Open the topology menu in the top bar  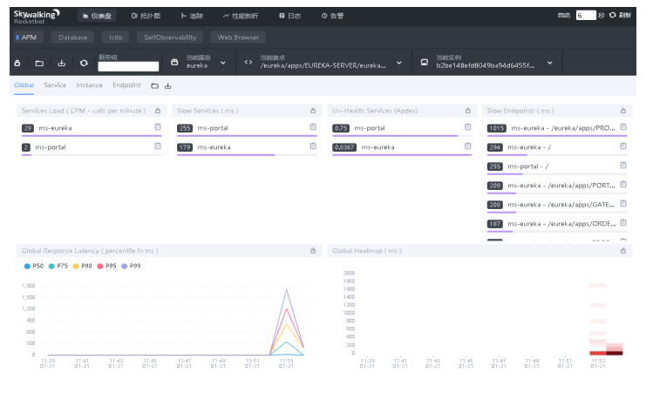tap(146, 16)
